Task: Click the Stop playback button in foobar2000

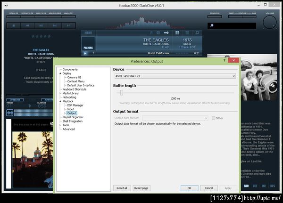Action: point(14,25)
